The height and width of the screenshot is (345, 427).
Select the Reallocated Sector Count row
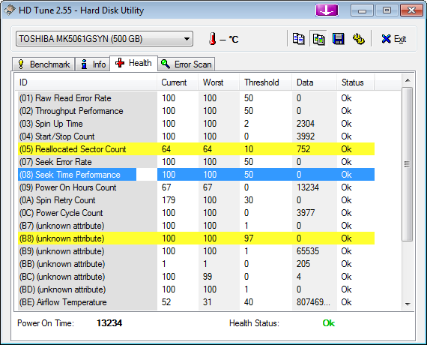click(x=196, y=149)
